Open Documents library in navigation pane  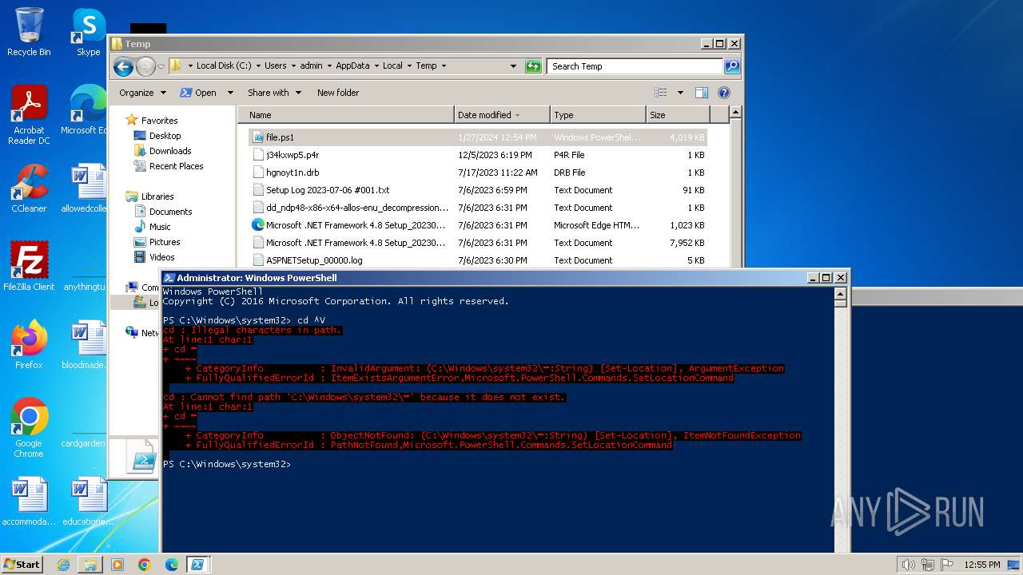170,212
